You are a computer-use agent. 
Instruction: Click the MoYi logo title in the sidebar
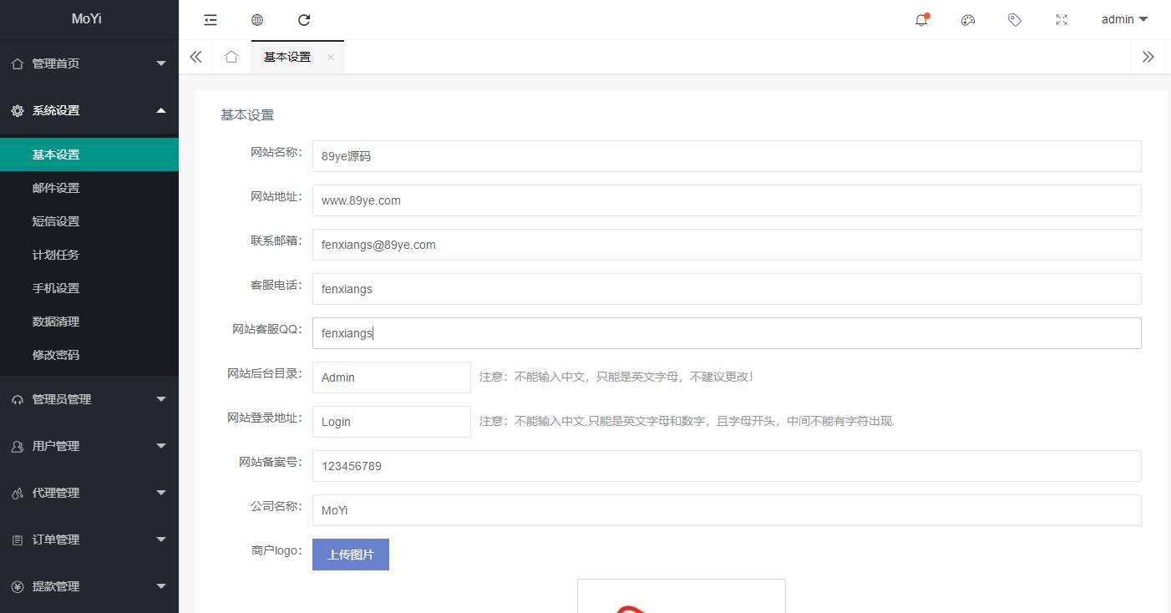87,18
